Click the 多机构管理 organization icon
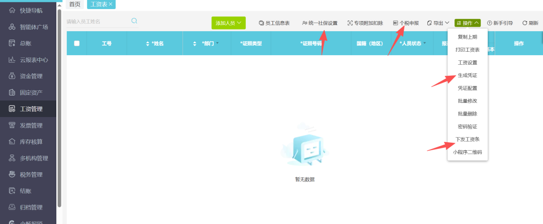 click(12, 158)
